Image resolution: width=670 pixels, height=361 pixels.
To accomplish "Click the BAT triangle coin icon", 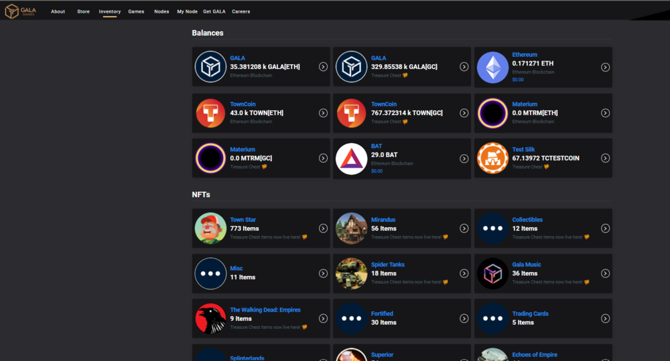I will [x=351, y=158].
